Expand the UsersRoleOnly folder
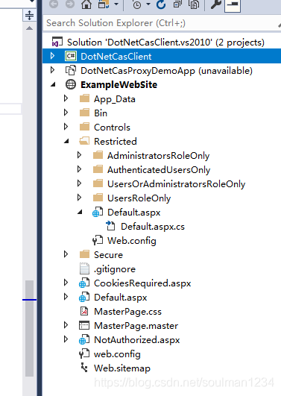The width and height of the screenshot is (281, 396). [x=79, y=197]
